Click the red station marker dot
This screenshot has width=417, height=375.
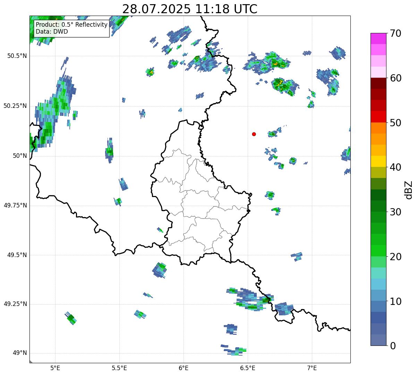coord(254,134)
